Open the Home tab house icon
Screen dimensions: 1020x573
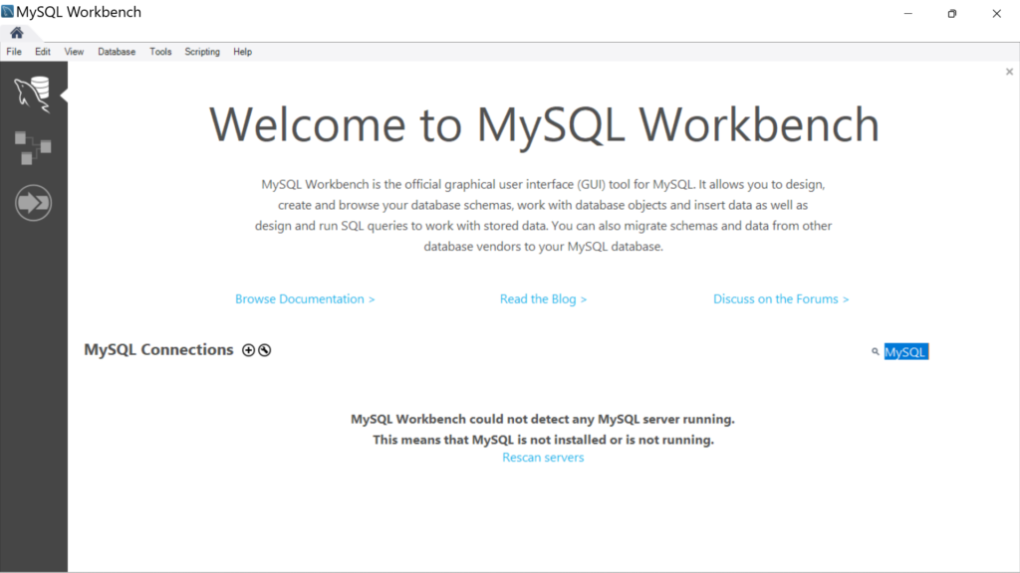(16, 33)
